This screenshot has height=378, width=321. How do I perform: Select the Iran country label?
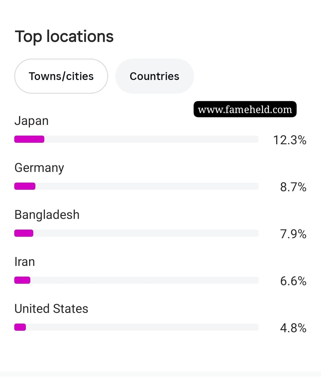tap(25, 262)
